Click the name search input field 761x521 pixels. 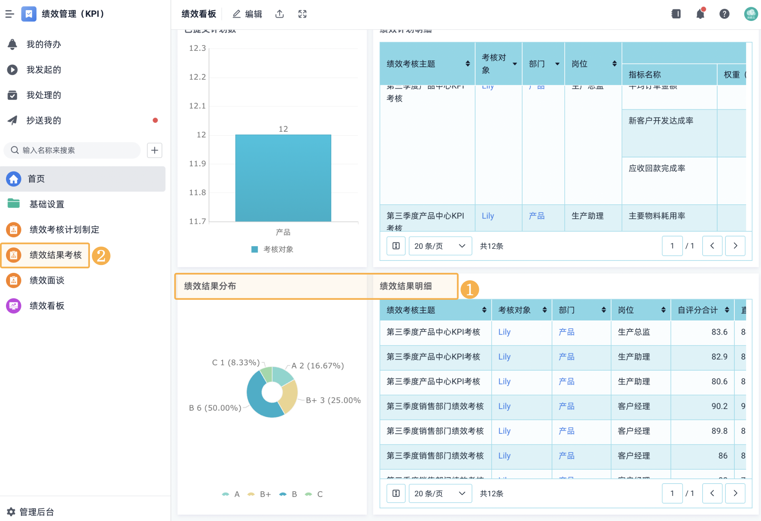(x=75, y=150)
